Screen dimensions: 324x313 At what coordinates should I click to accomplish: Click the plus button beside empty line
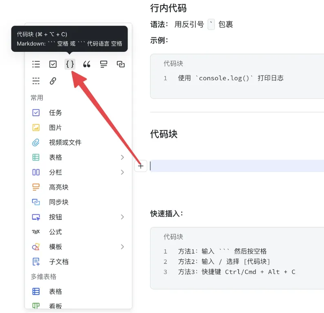tap(141, 166)
